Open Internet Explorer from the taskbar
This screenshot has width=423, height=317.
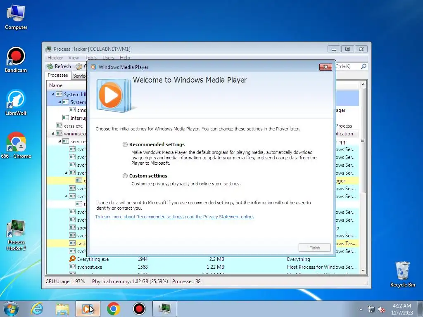pyautogui.click(x=37, y=309)
